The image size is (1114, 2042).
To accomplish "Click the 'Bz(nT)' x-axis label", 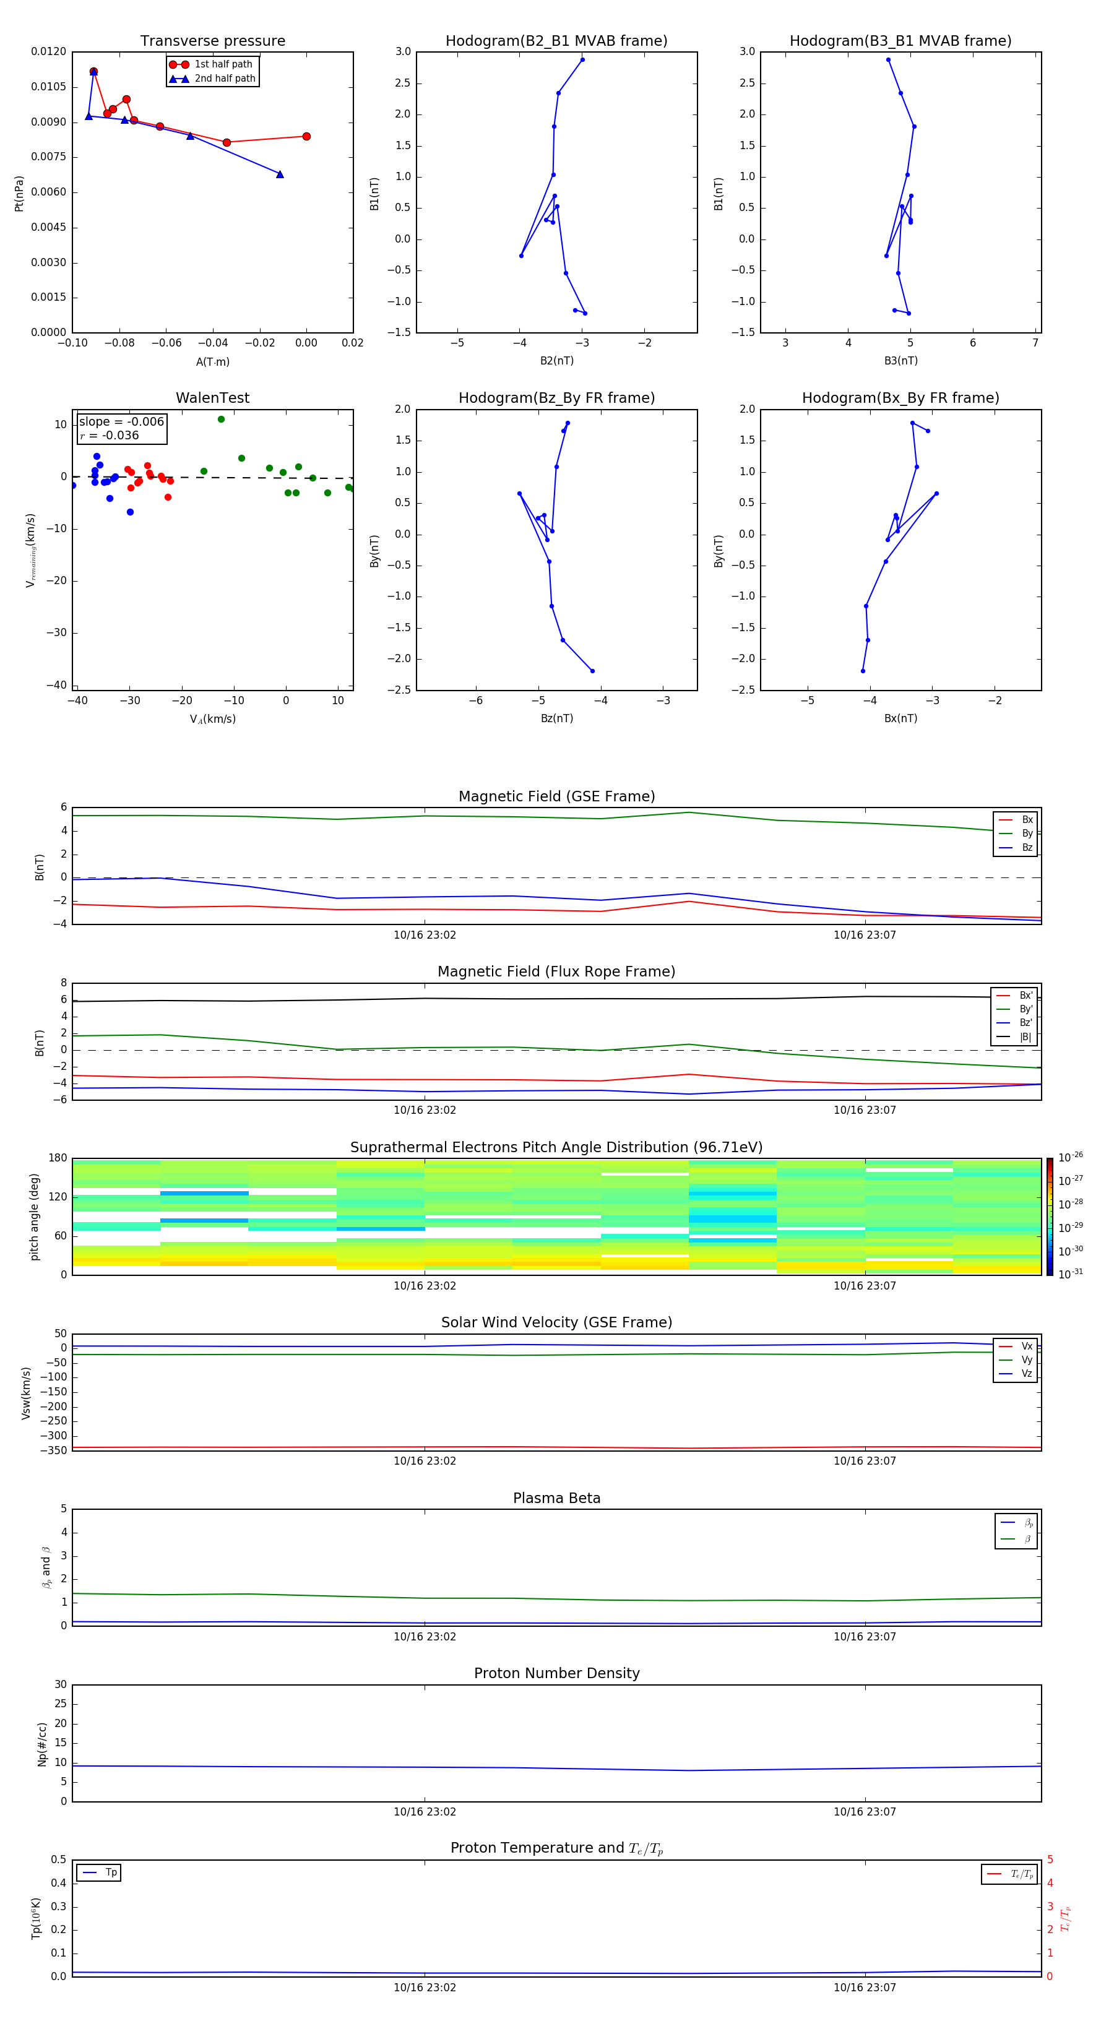I will [x=556, y=718].
